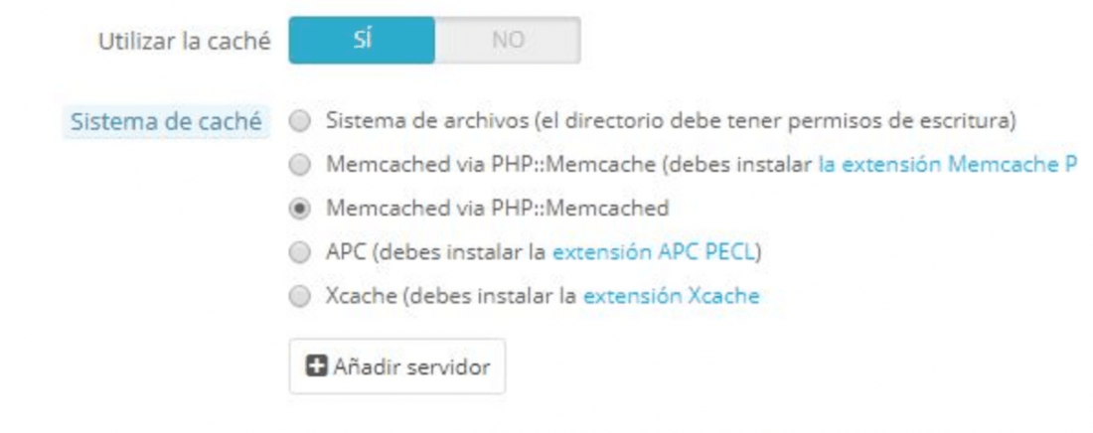Viewport: 1093px width, 433px height.
Task: Select the Xcache radio button
Action: 300,297
